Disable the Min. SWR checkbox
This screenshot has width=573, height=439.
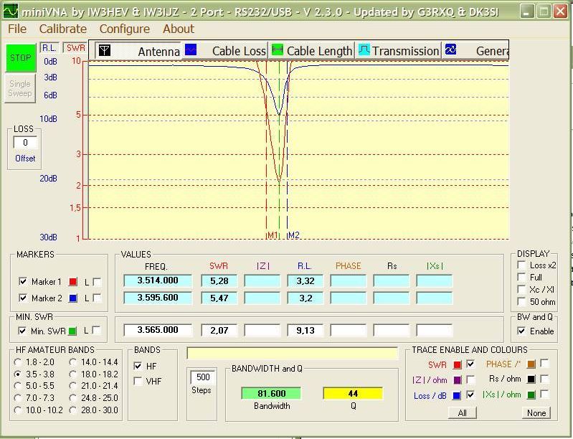[23, 331]
